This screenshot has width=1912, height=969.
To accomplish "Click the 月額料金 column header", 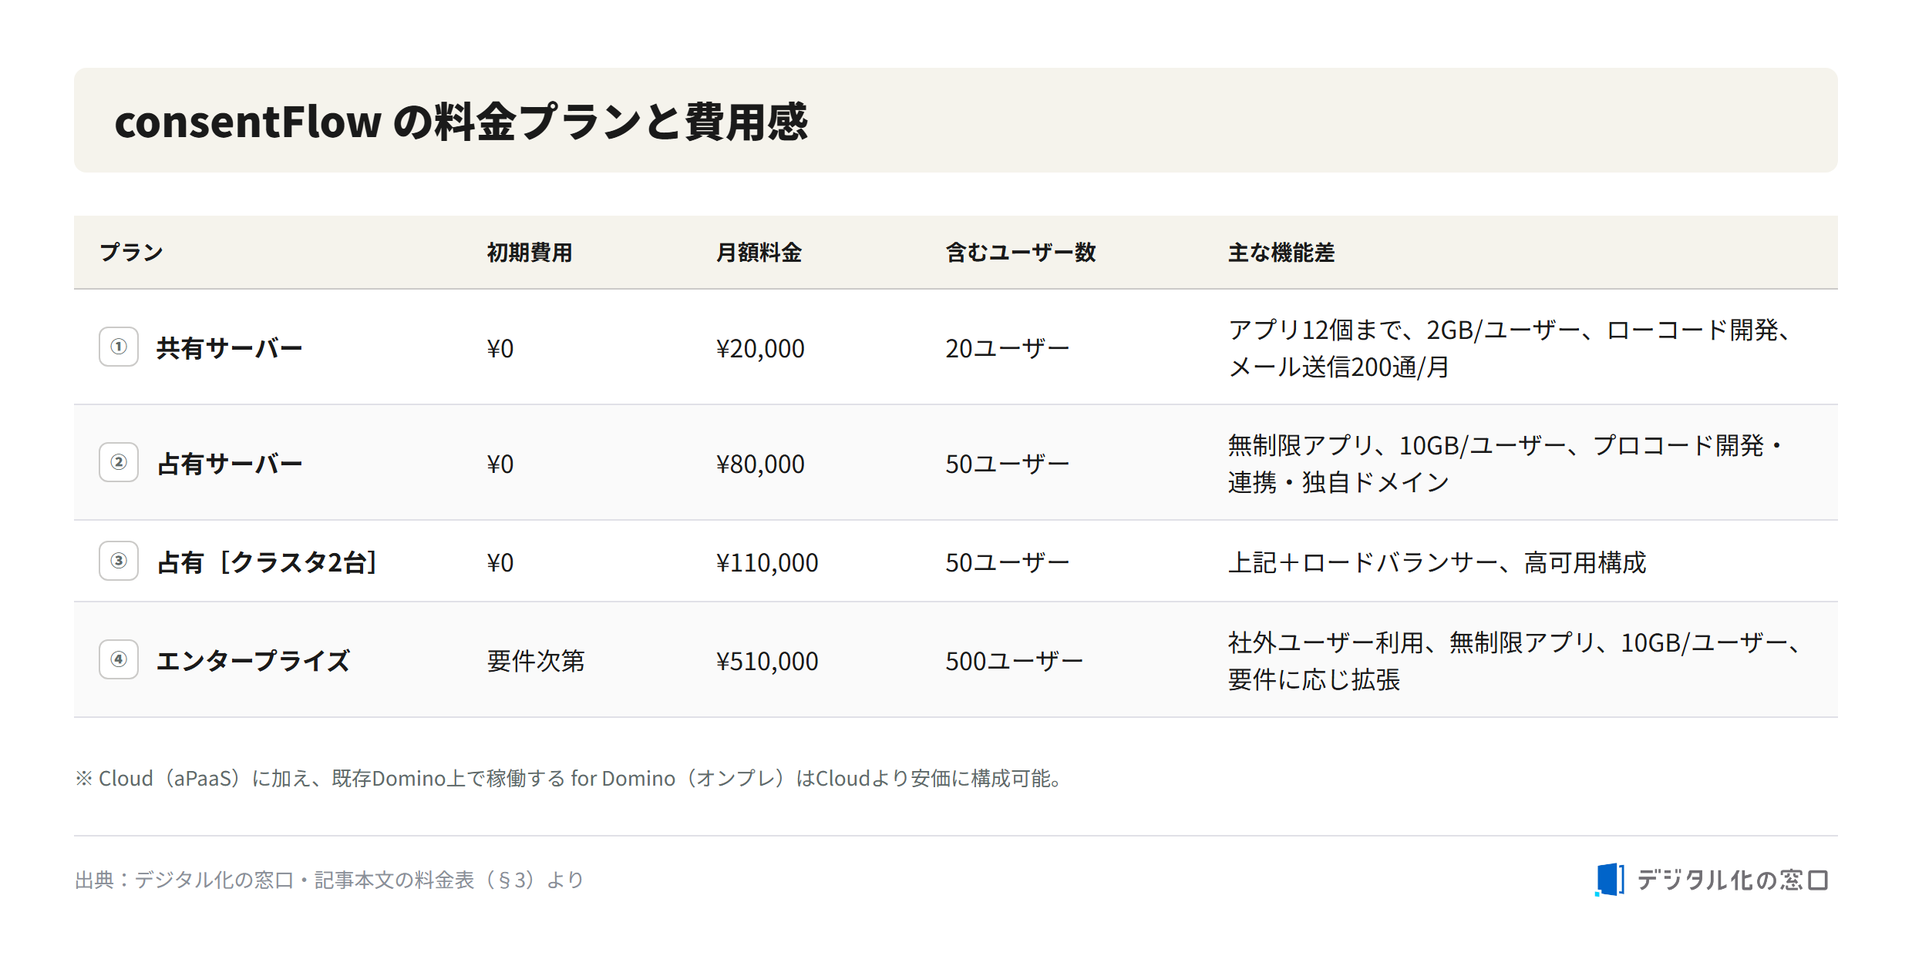I will pos(759,253).
